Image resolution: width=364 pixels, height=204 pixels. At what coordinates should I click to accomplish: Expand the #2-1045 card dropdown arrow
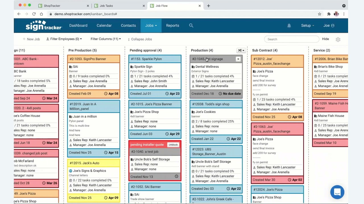pyautogui.click(x=238, y=59)
